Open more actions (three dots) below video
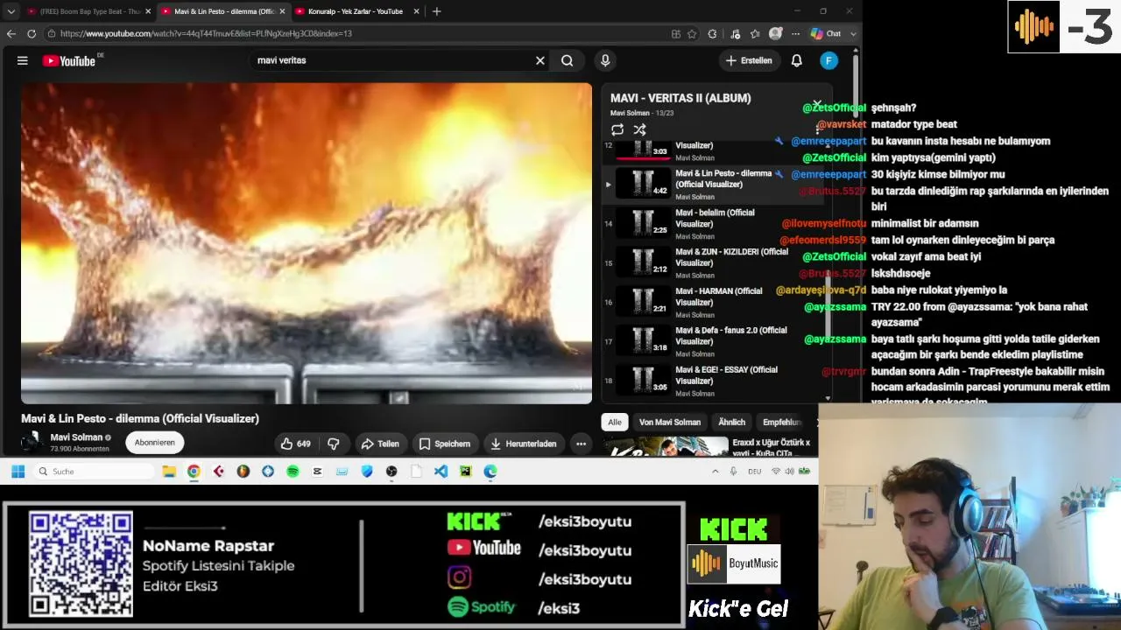 coord(581,444)
